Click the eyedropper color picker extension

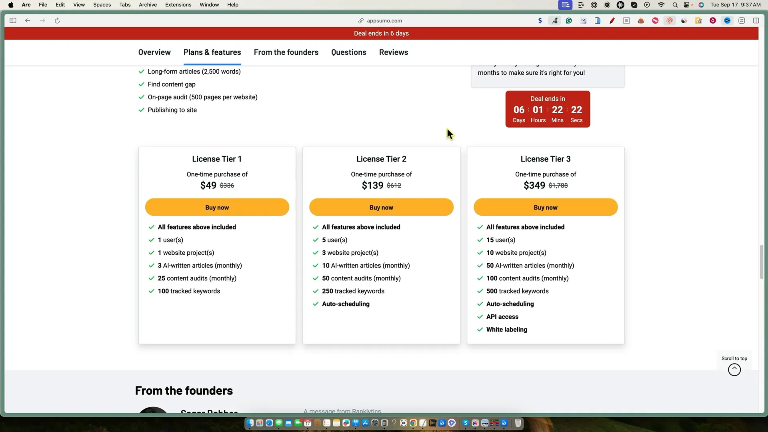click(x=555, y=20)
